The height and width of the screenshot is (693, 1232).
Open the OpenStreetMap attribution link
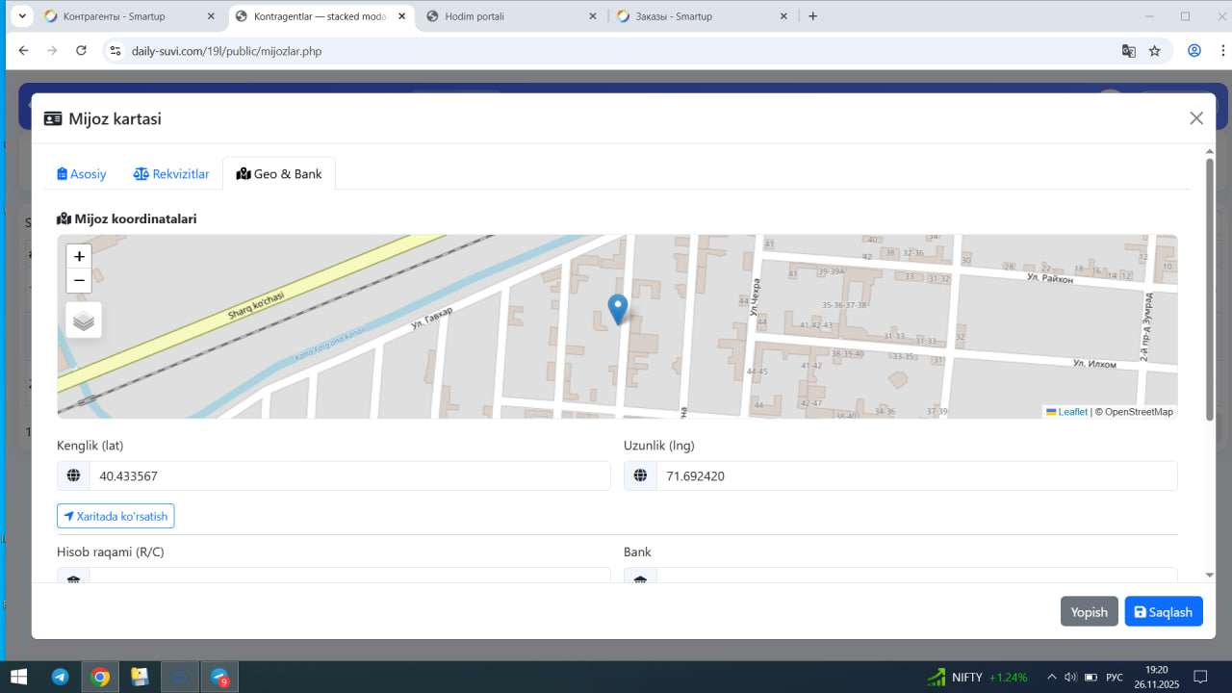coord(1139,412)
